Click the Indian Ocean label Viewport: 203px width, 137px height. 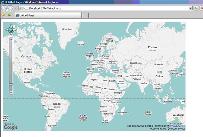coord(148,113)
